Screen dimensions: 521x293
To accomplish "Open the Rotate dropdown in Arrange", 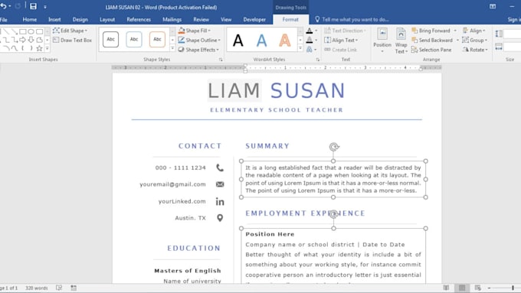I will (475, 50).
